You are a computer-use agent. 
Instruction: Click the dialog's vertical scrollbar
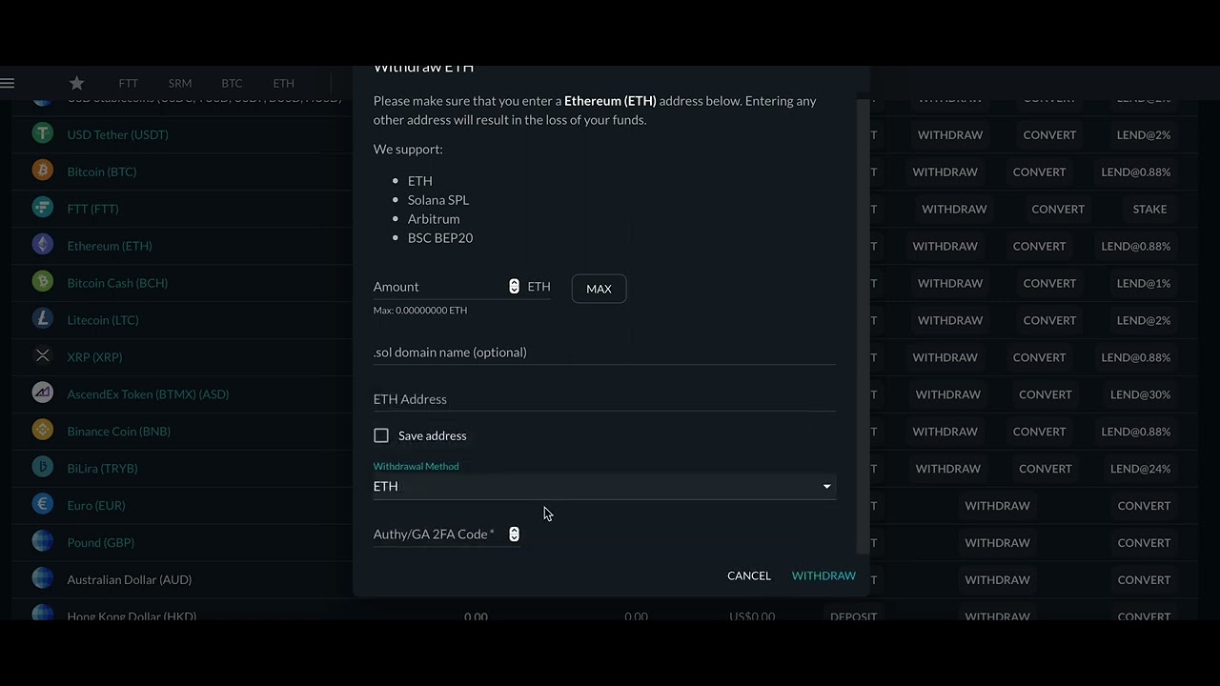(x=864, y=324)
